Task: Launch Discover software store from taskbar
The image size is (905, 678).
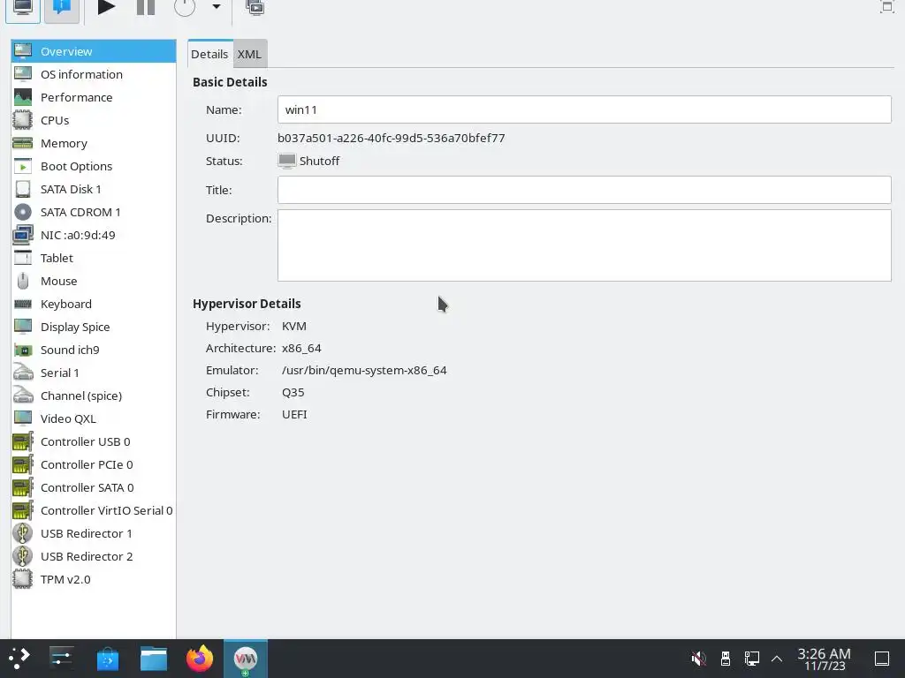Action: coord(107,659)
